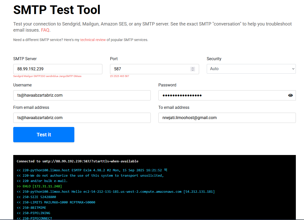Click the Password label
Viewport: 304px width, 220px height.
(167, 85)
